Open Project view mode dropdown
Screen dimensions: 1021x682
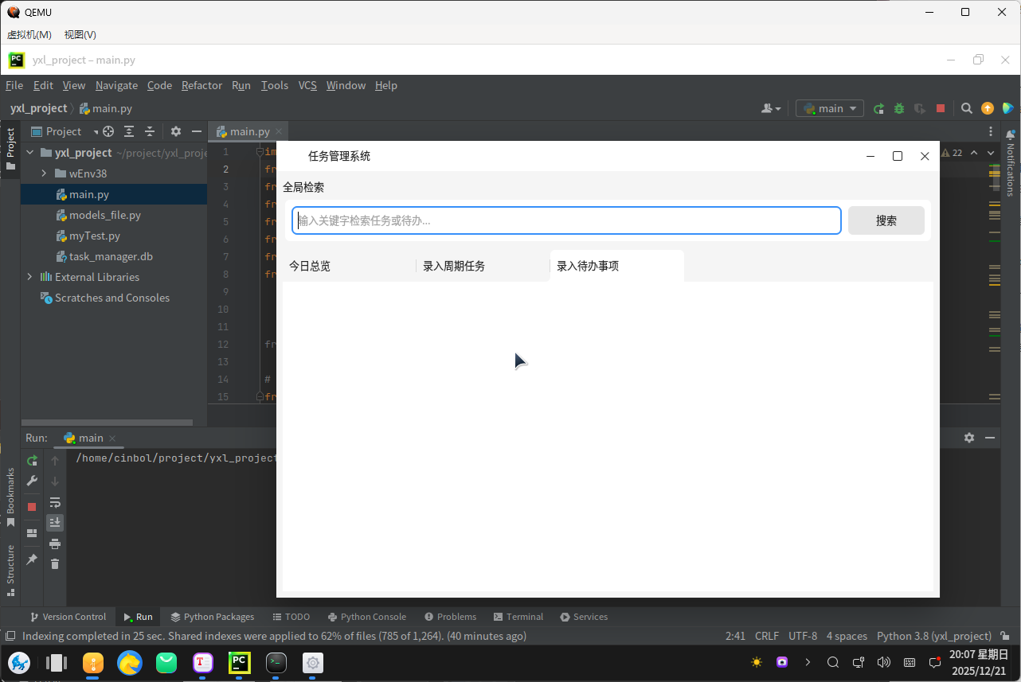65,131
